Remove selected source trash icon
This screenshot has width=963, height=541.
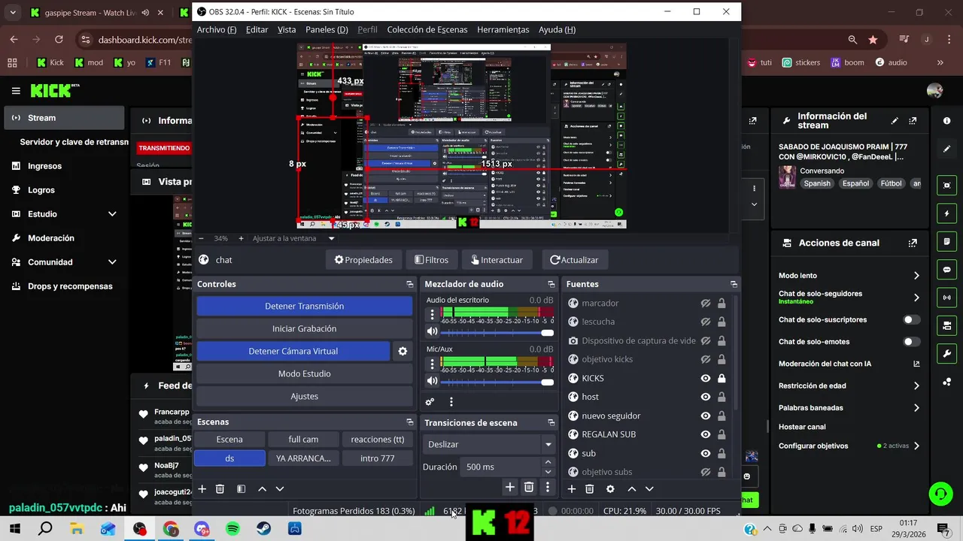[x=589, y=488]
